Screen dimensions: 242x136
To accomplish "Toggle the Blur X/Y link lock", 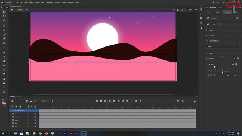I will pos(223,72).
